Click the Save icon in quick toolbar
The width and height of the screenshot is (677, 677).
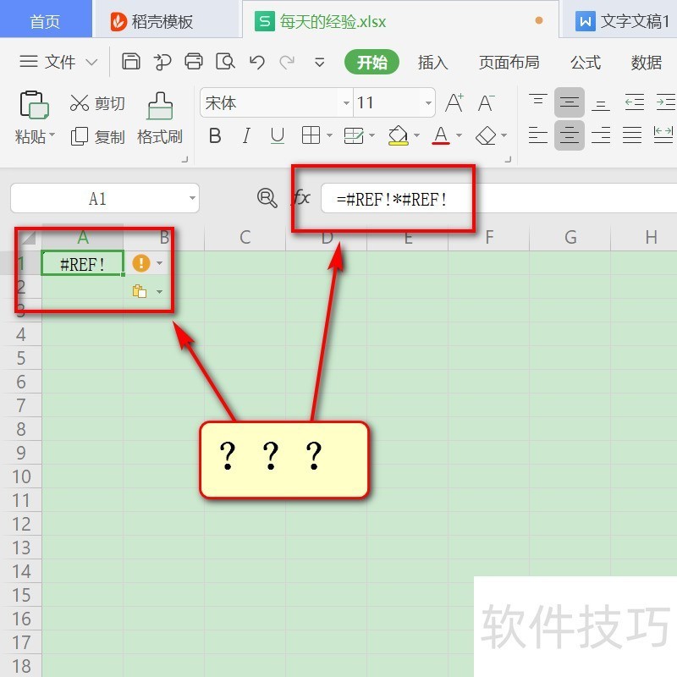(131, 62)
